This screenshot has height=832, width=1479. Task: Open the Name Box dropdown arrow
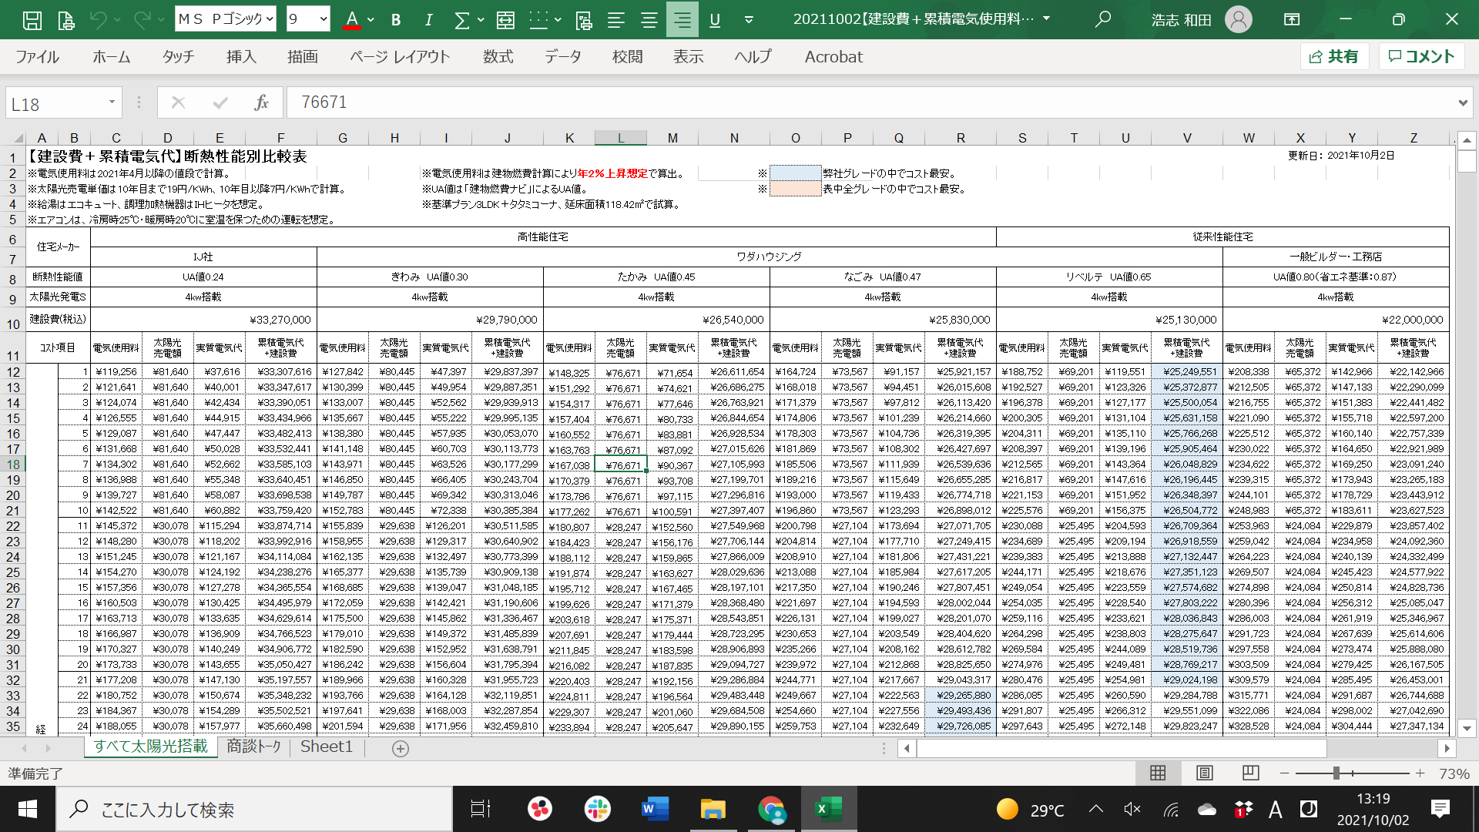[112, 102]
